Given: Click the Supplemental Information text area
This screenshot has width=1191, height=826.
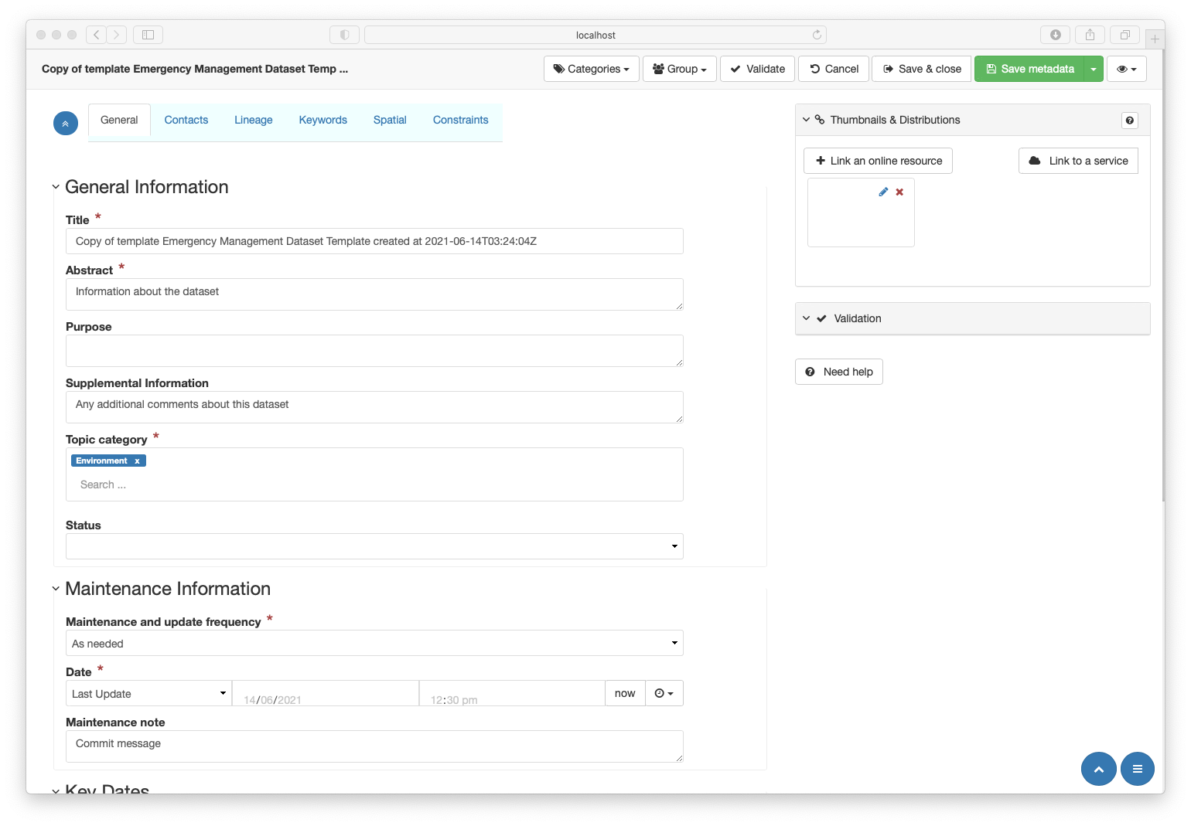Looking at the screenshot, I should (374, 407).
